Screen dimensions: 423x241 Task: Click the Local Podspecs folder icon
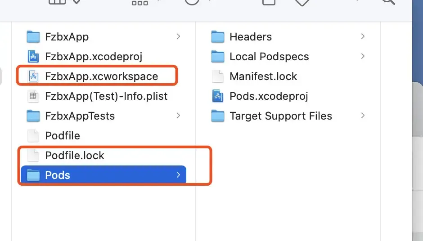(x=218, y=56)
